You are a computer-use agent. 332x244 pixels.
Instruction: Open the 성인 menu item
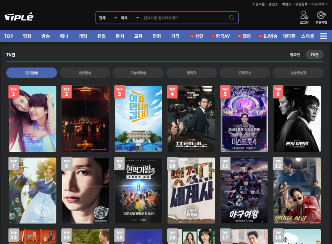(197, 36)
